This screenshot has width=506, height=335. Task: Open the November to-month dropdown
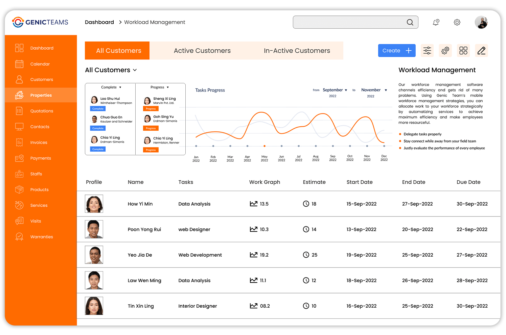tap(374, 90)
